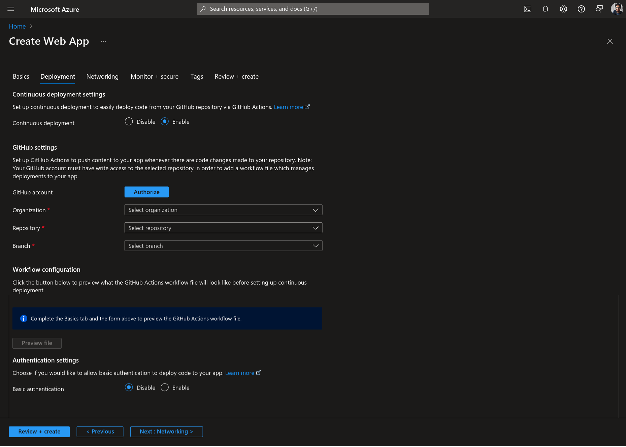Open the hamburger portal menu
The image size is (626, 447).
tap(11, 9)
